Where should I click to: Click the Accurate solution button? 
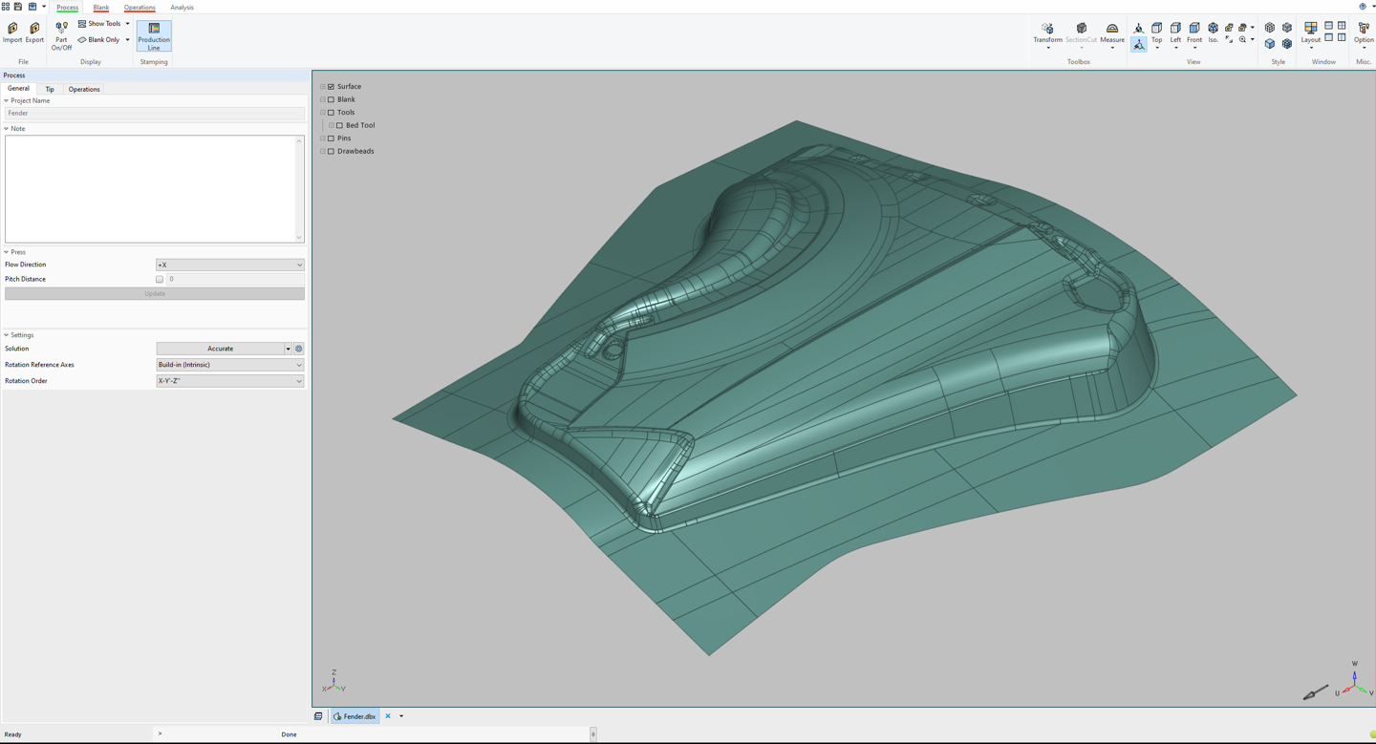(220, 349)
